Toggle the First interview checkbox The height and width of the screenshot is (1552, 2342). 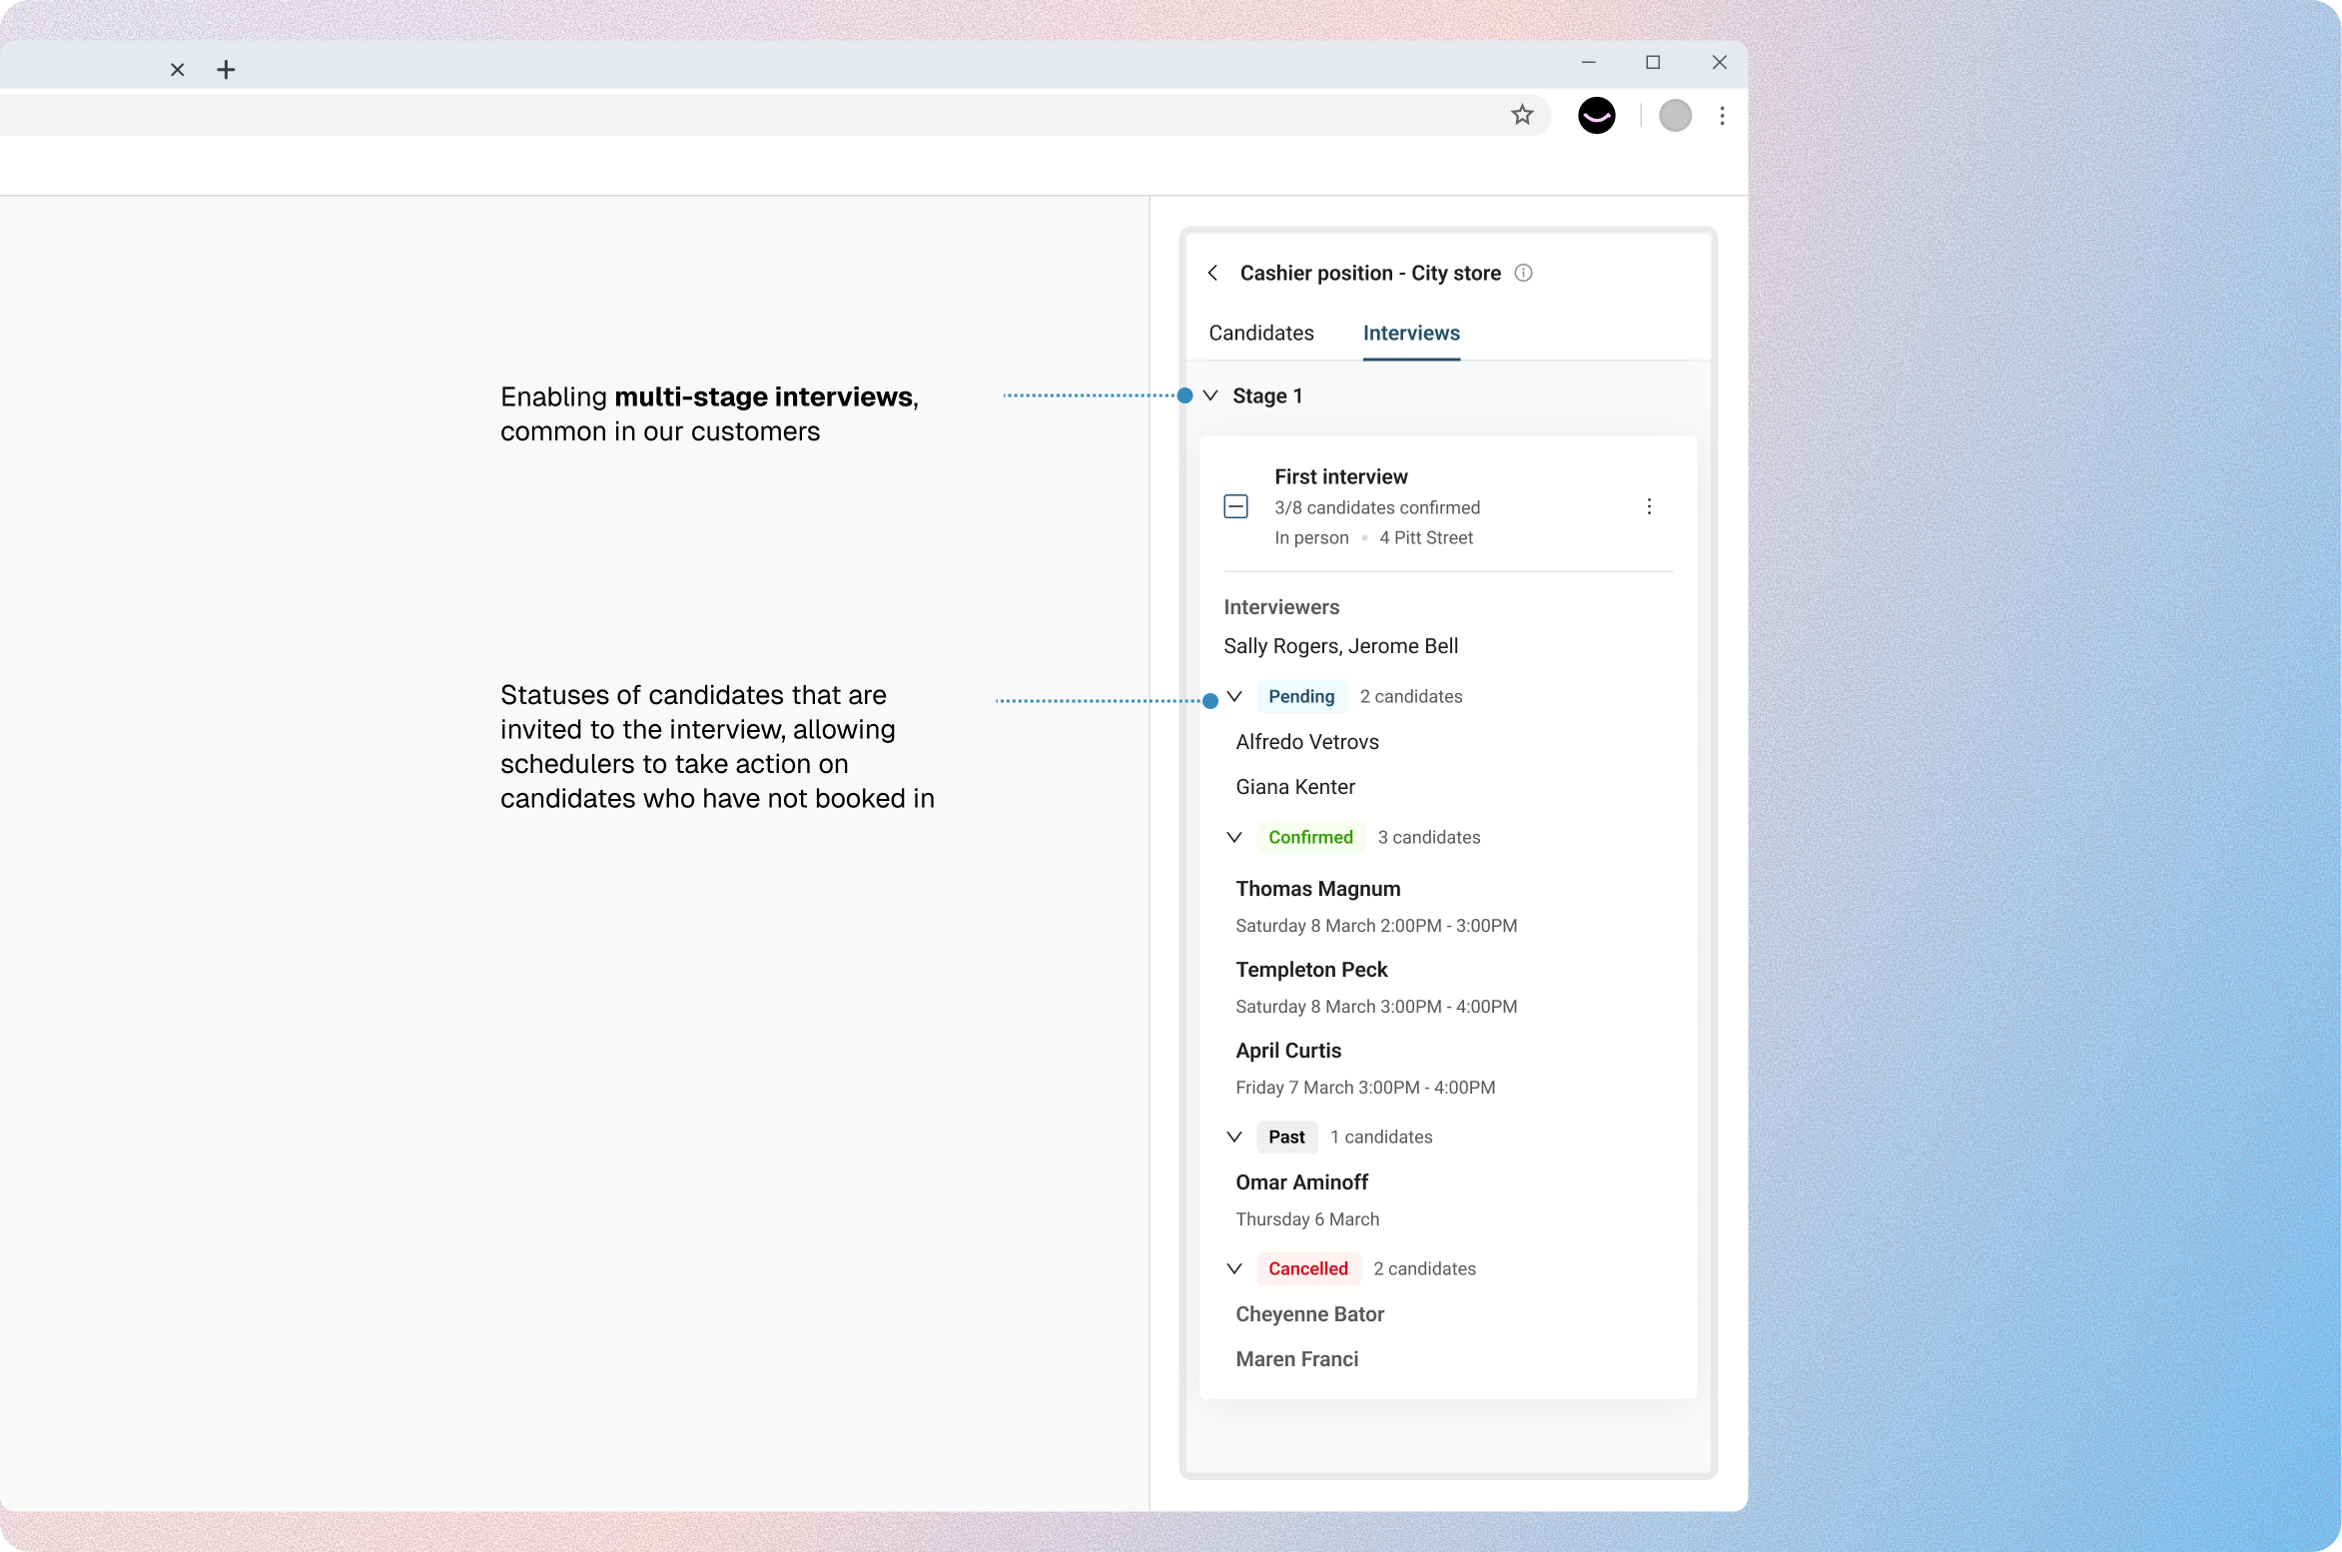(x=1235, y=506)
